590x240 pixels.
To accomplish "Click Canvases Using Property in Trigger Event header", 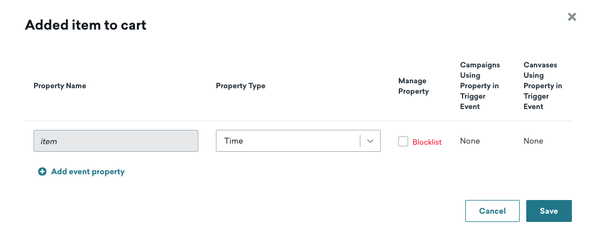I will 542,86.
